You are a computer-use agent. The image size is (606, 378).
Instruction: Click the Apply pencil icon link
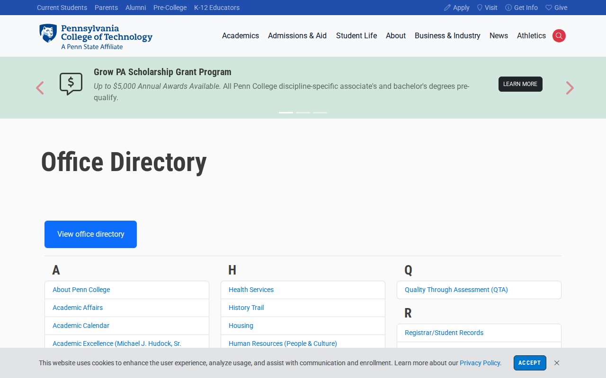coord(456,8)
